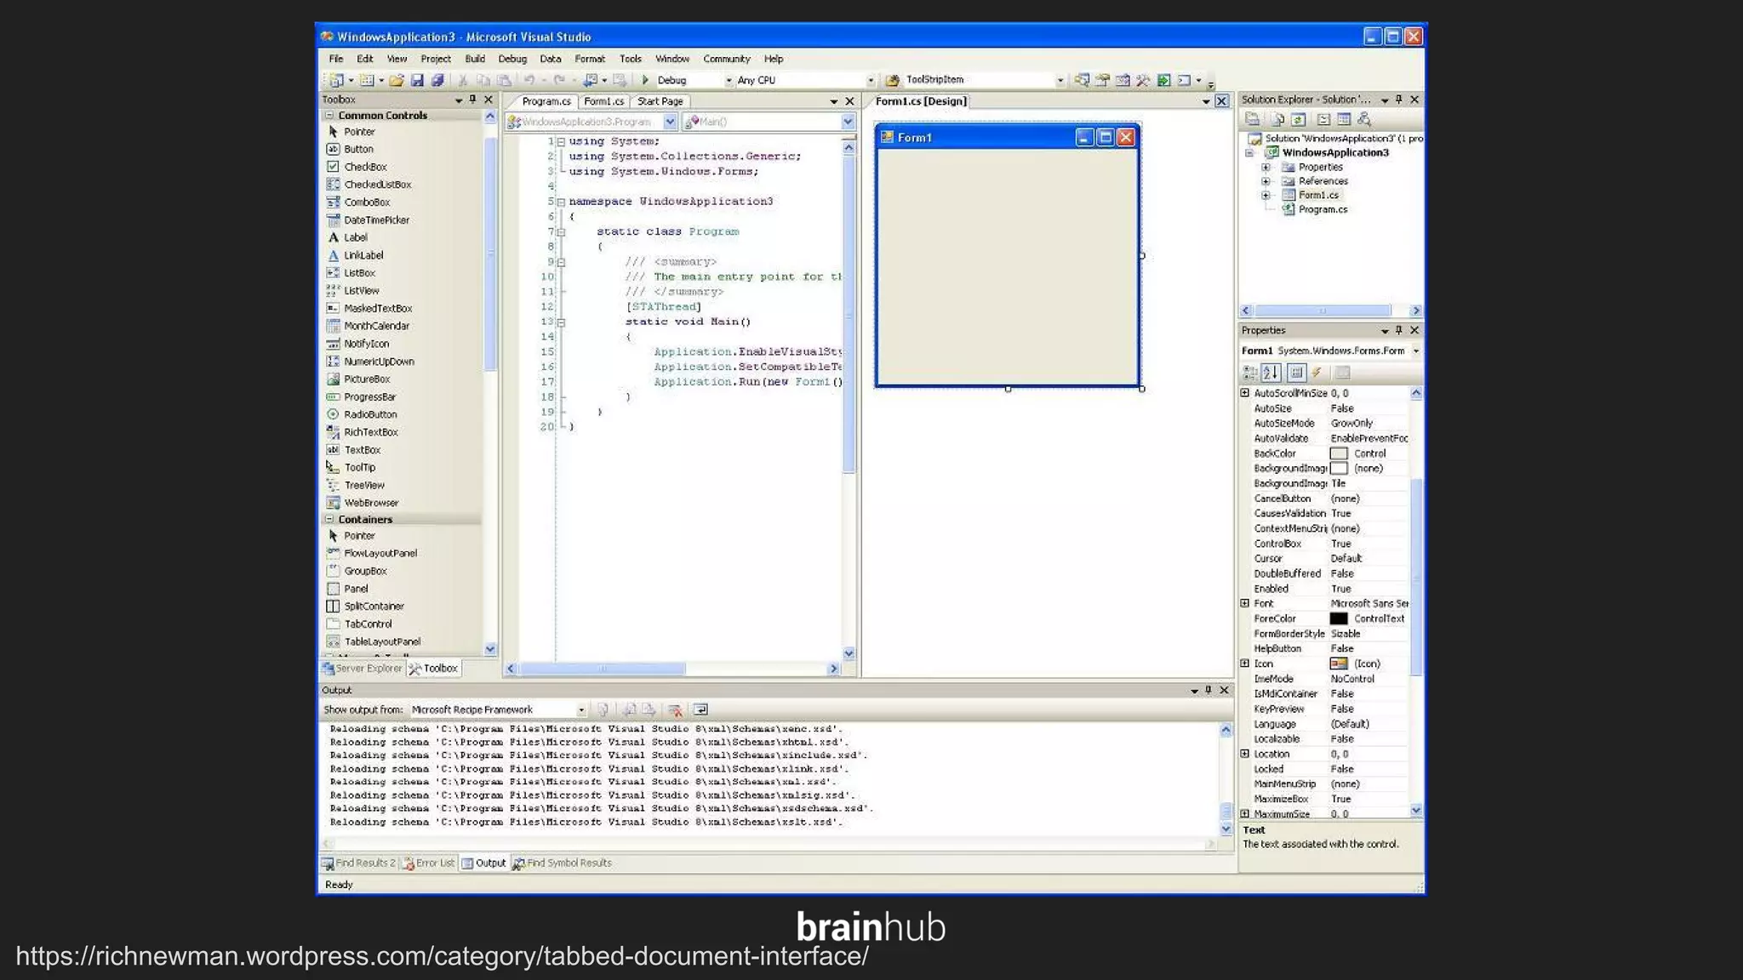Switch to the Start Page tab

[660, 101]
